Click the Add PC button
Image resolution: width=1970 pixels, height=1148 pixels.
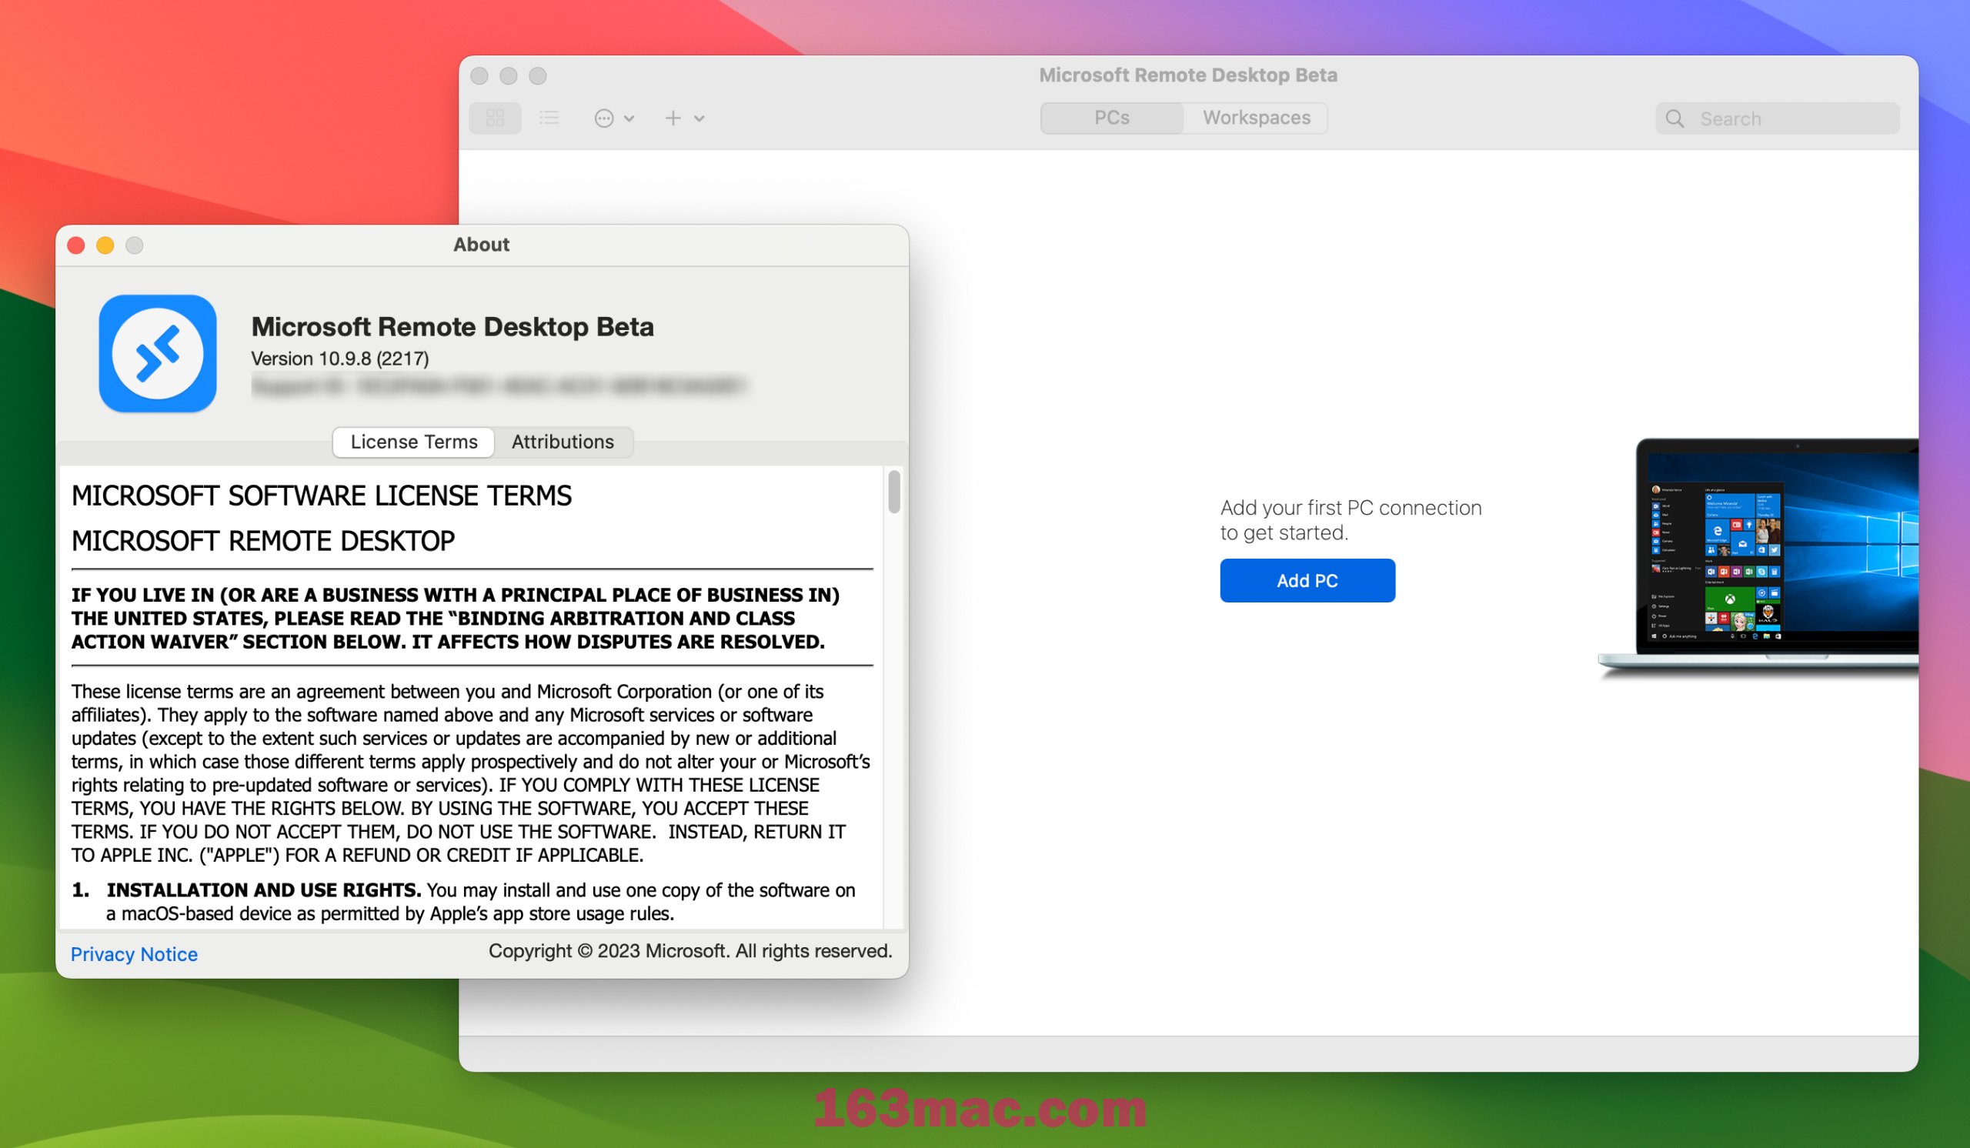click(1306, 579)
